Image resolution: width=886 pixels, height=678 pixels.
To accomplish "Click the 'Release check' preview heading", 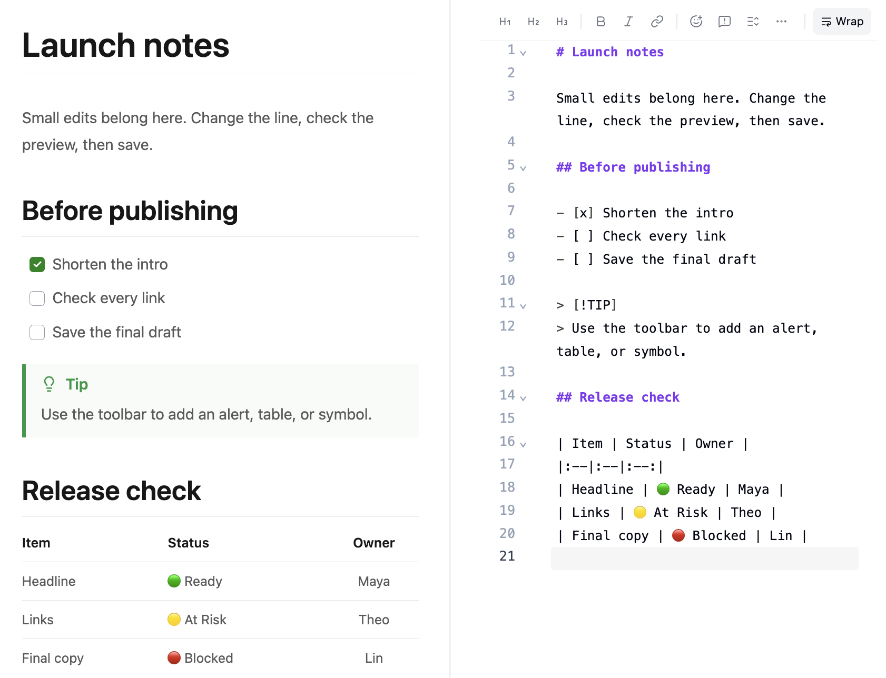I will pyautogui.click(x=112, y=491).
